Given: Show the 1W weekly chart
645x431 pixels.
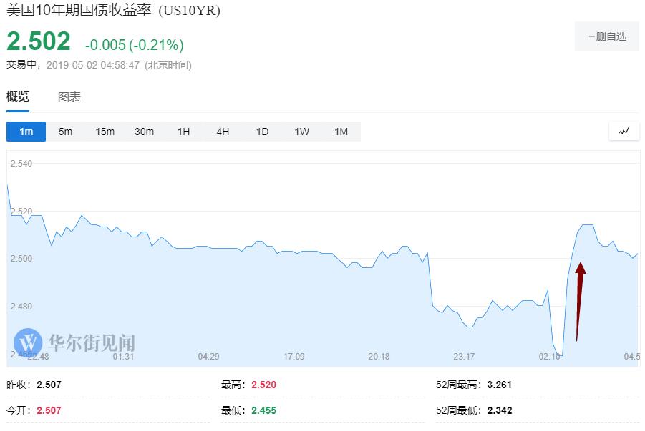Looking at the screenshot, I should [x=301, y=132].
